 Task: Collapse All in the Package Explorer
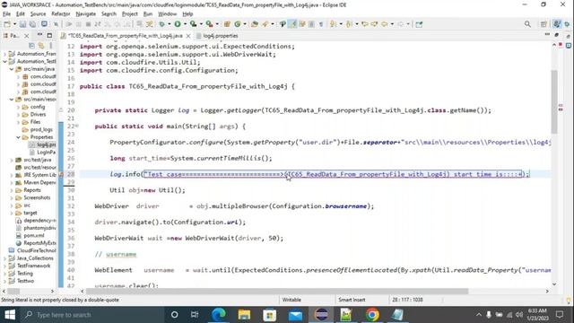click(x=32, y=46)
